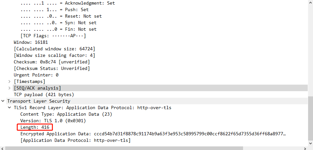313x150 pixels.
Task: Click the horizontal scrollbar at the bottom
Action: [154, 148]
